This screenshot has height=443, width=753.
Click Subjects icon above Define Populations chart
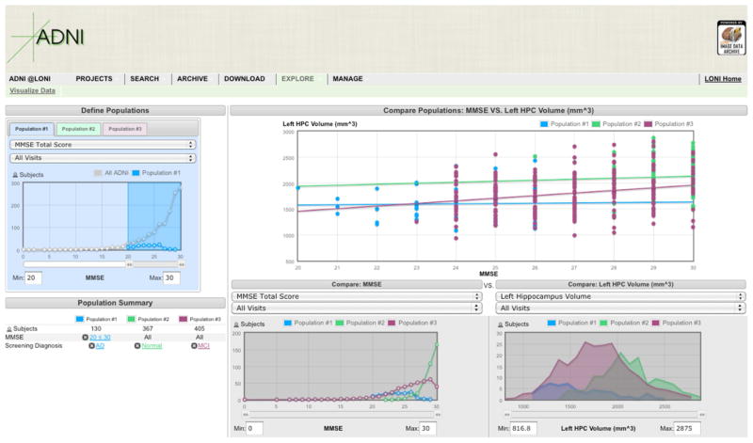click(x=14, y=174)
